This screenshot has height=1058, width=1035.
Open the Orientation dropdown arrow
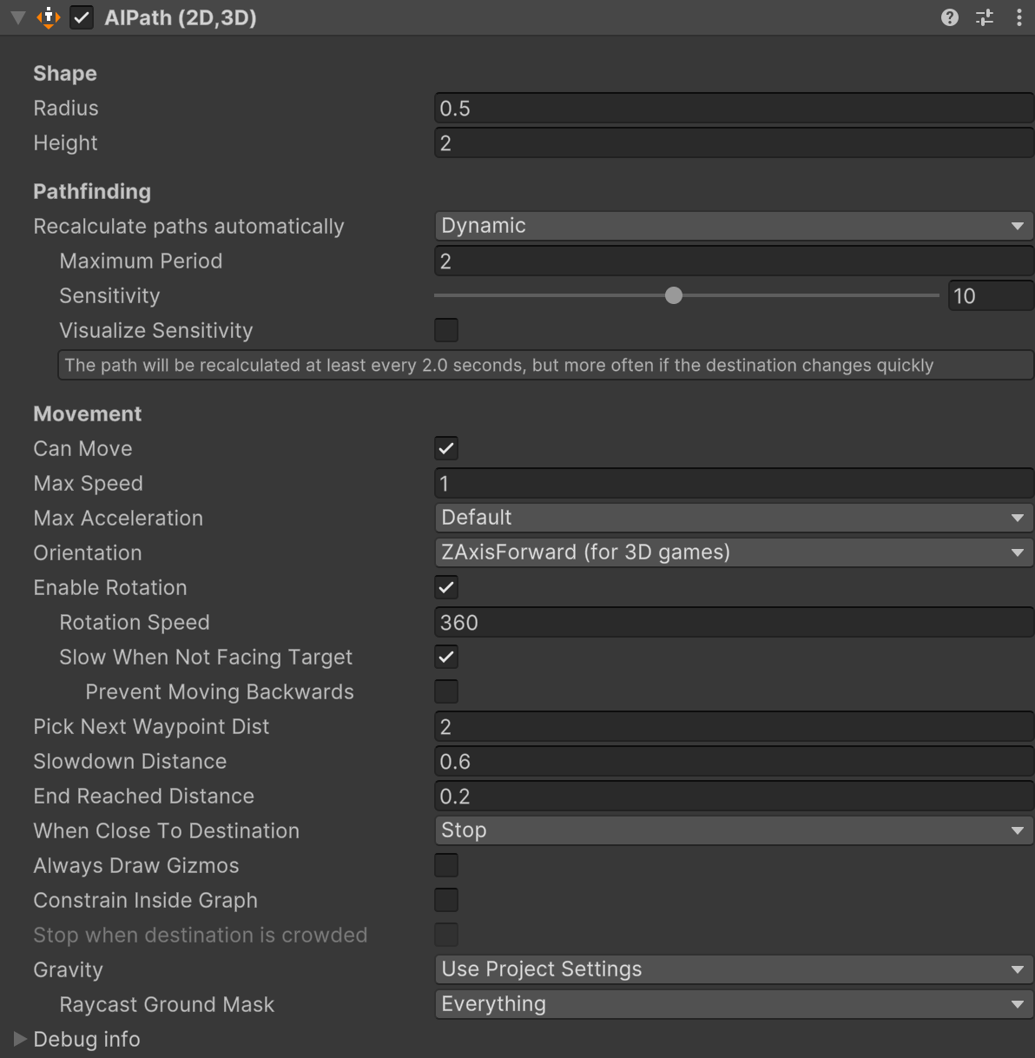[1018, 552]
